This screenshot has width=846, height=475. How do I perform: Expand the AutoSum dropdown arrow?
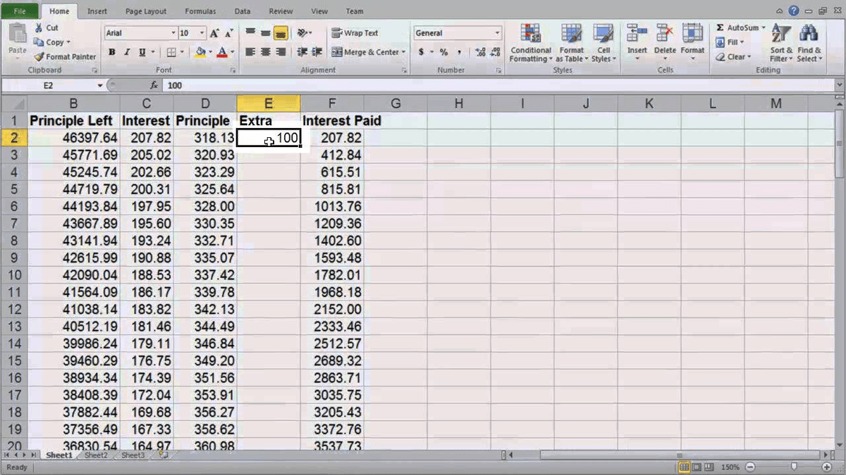point(764,28)
